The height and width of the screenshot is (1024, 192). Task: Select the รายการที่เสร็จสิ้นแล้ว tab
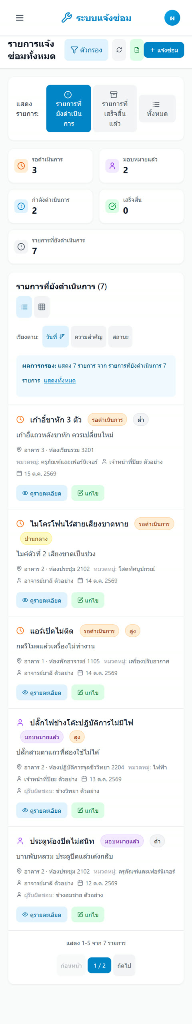coord(115,109)
